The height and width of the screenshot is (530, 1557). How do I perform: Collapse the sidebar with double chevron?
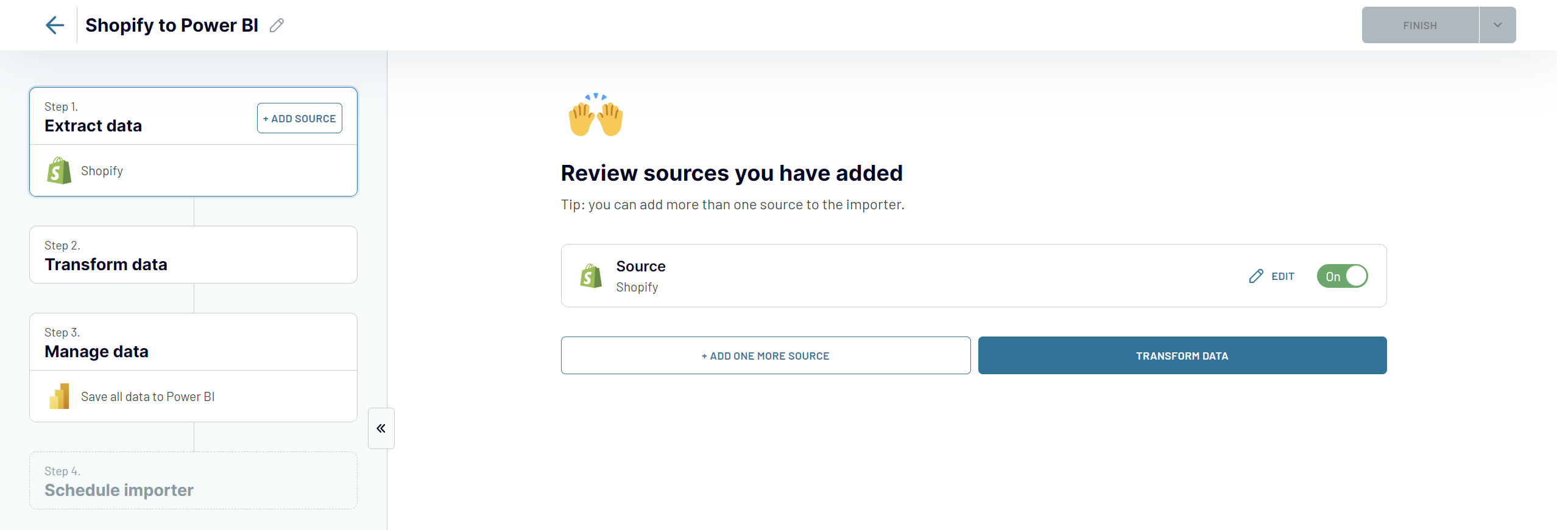381,428
